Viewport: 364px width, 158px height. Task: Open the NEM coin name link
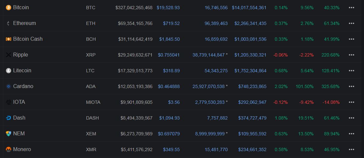[19, 134]
